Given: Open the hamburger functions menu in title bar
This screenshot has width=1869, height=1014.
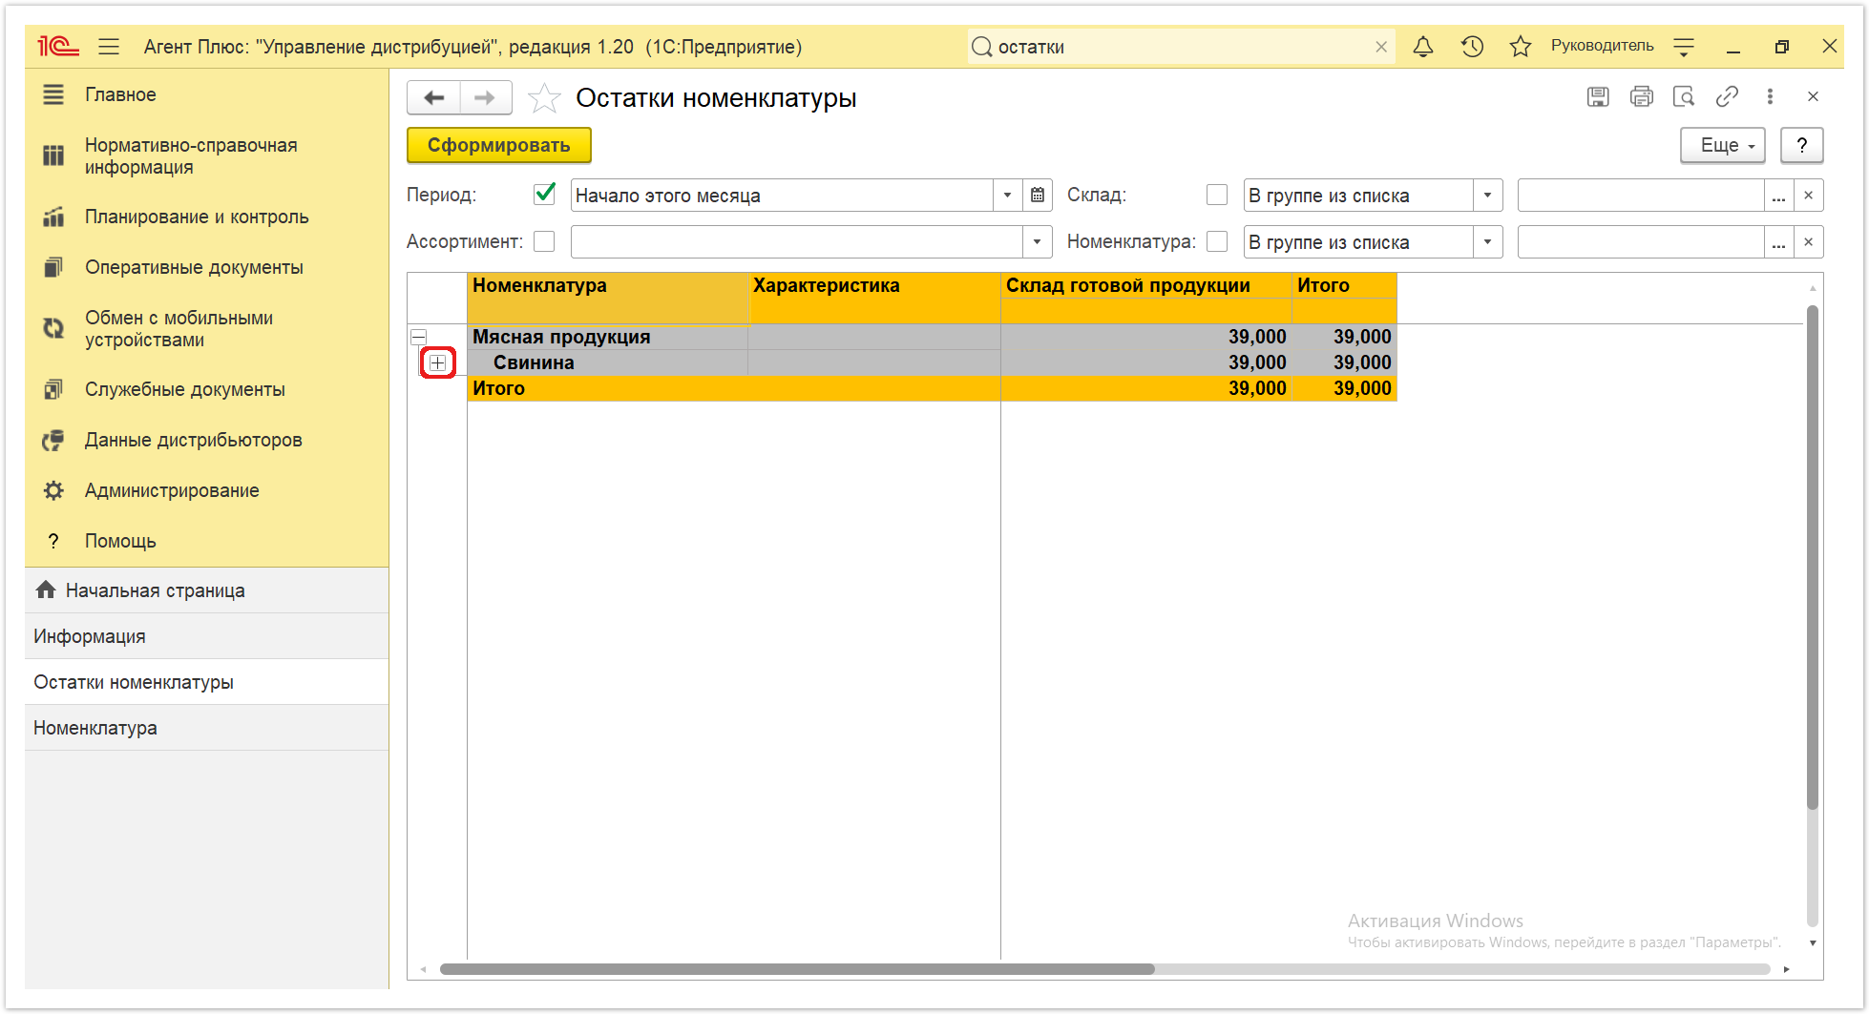Looking at the screenshot, I should click(x=109, y=46).
